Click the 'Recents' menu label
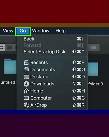This screenshot has height=137, width=109. [39, 62]
